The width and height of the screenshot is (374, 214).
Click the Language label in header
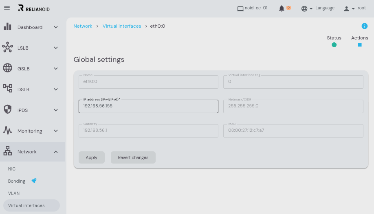325,8
